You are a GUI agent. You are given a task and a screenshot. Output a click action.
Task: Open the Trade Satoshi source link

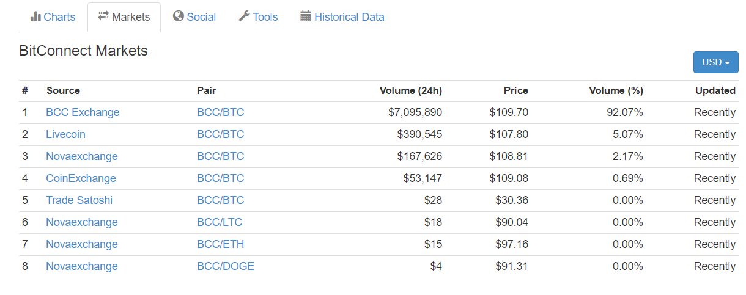tap(79, 200)
